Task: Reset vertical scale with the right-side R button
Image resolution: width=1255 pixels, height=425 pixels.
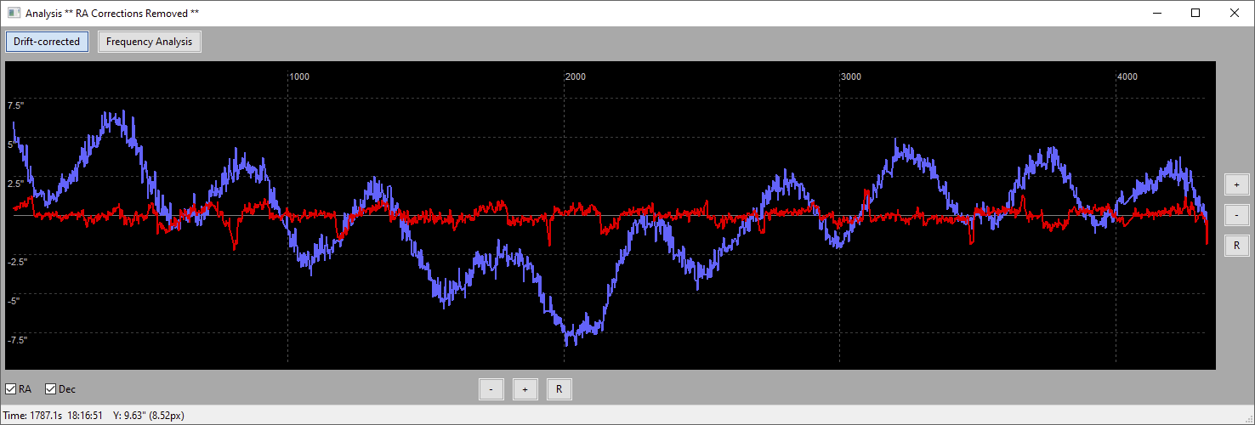Action: (x=1236, y=246)
